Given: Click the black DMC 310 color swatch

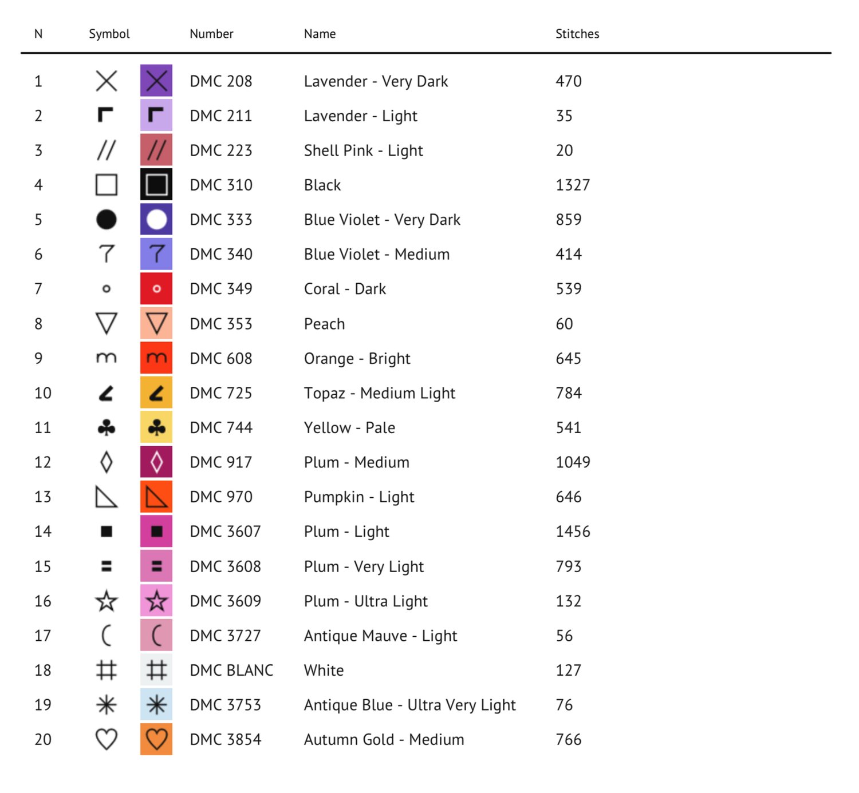Looking at the screenshot, I should coord(156,185).
